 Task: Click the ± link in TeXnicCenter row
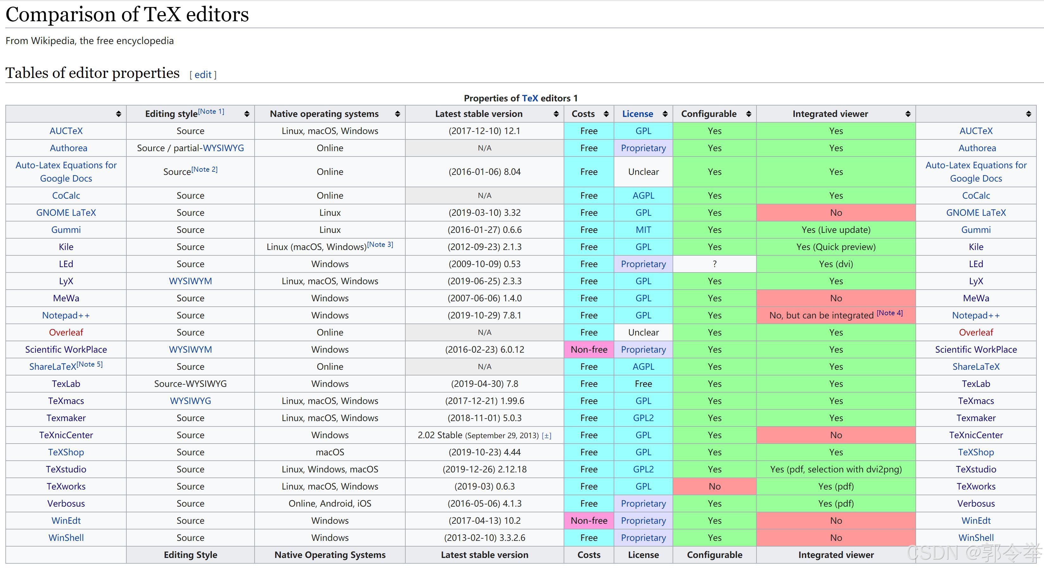click(x=546, y=436)
